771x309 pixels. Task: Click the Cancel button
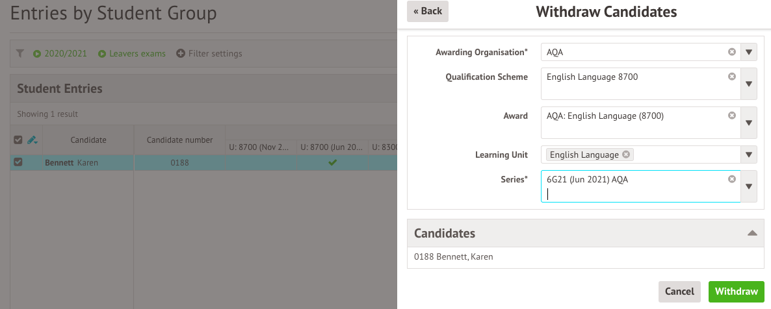pyautogui.click(x=679, y=291)
